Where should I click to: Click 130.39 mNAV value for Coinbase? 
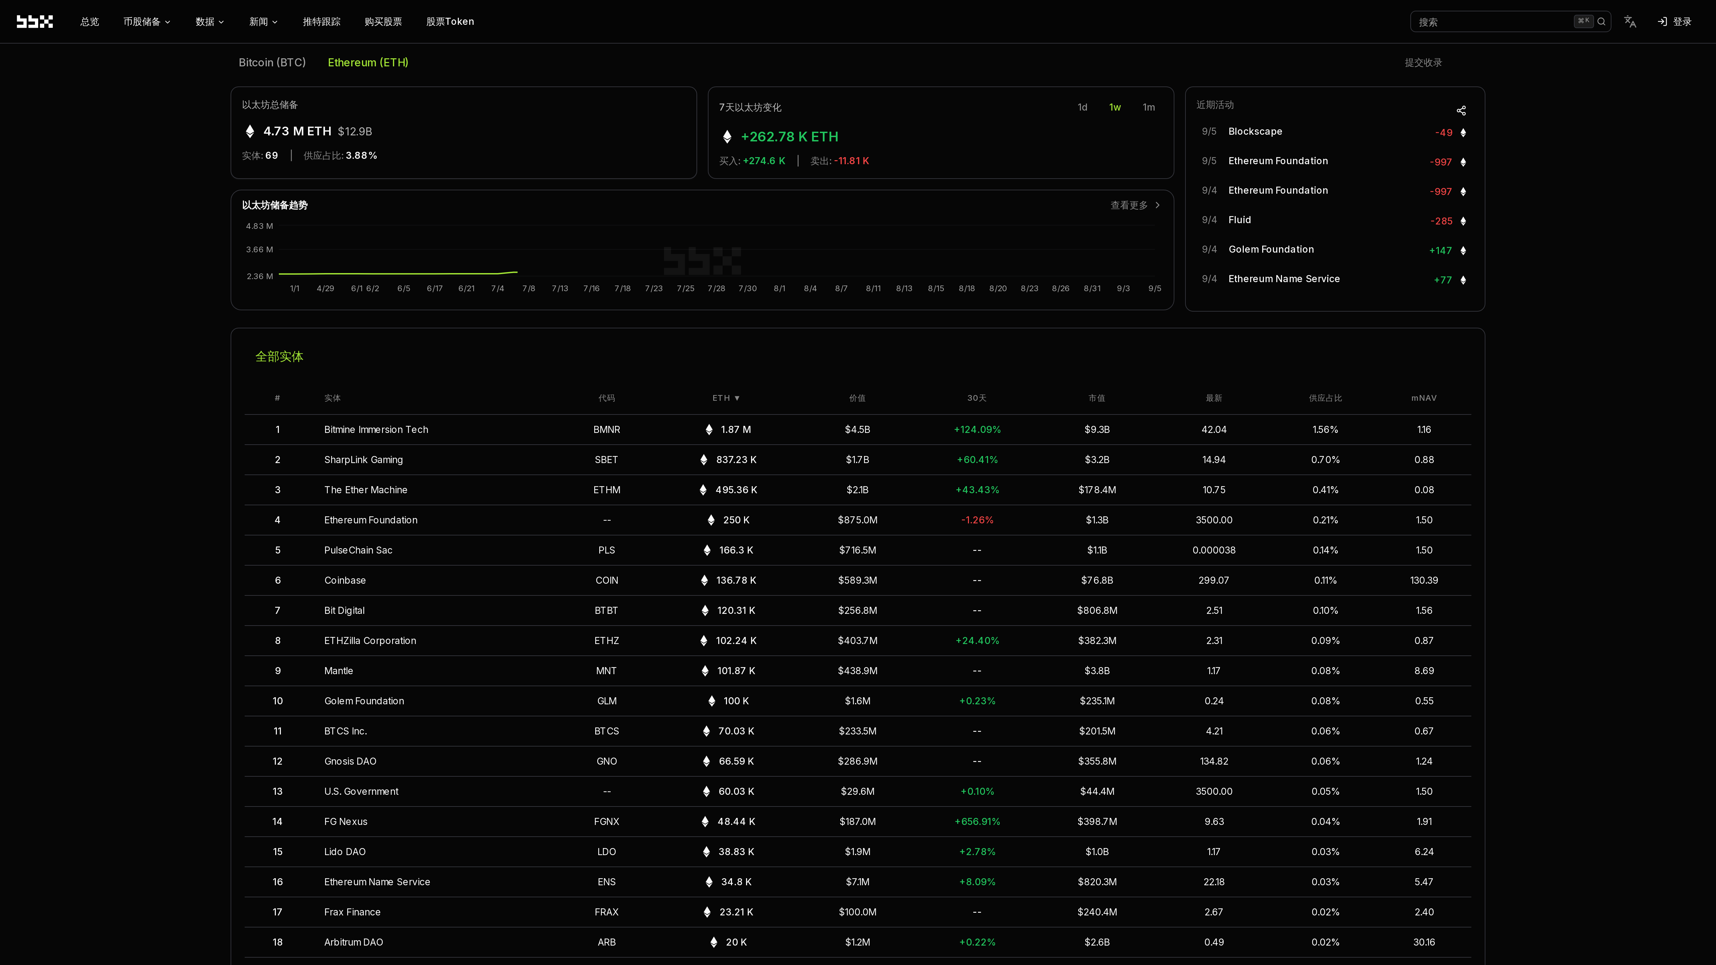pos(1423,580)
